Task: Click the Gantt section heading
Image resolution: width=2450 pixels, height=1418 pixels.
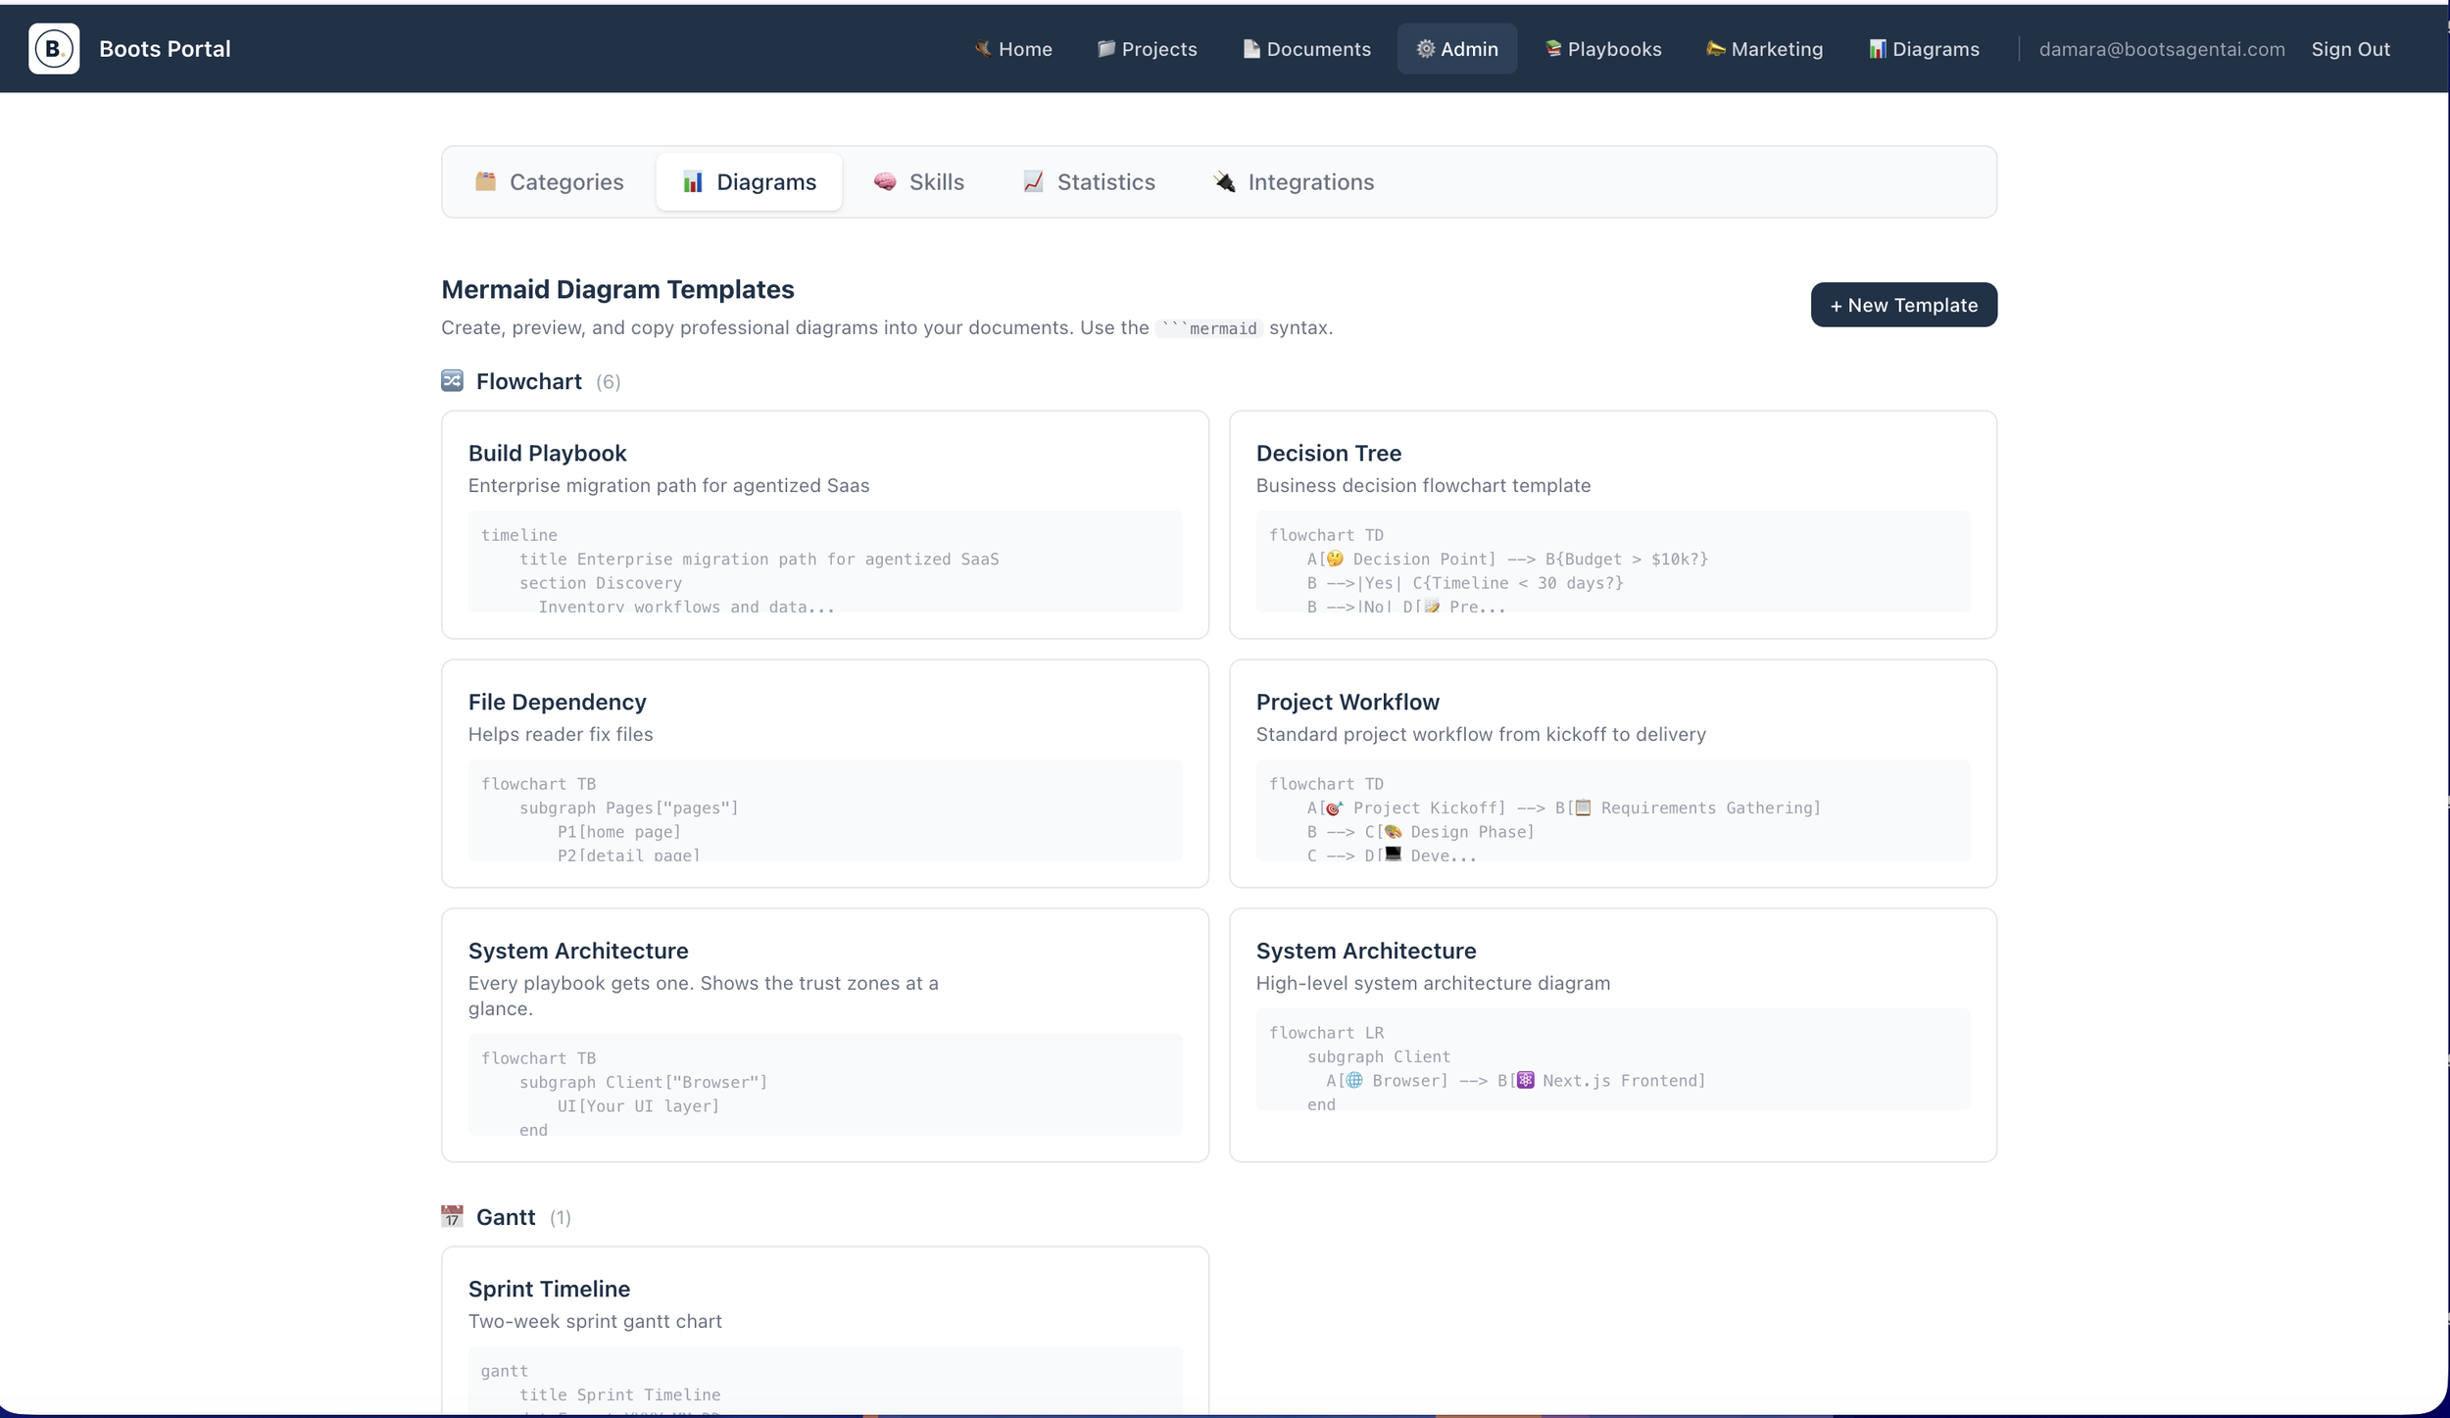Action: (506, 1217)
